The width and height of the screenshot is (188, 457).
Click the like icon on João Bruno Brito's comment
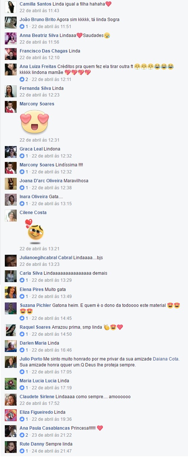[22, 27]
